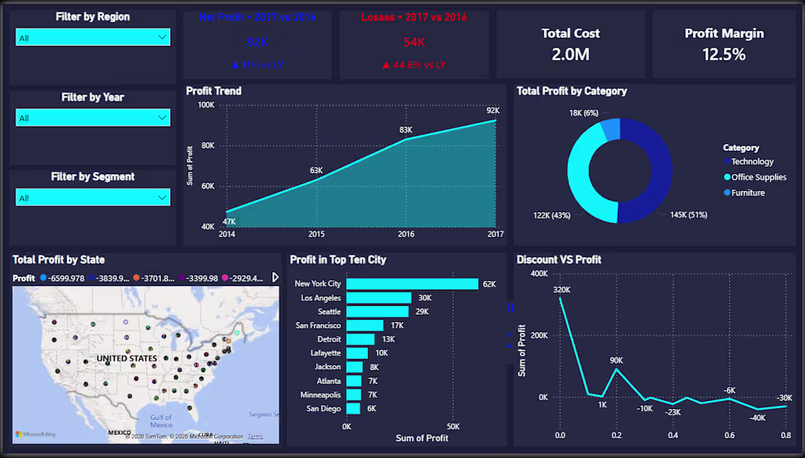805x458 pixels.
Task: Click the 320K point label on Discount chart
Action: click(561, 290)
